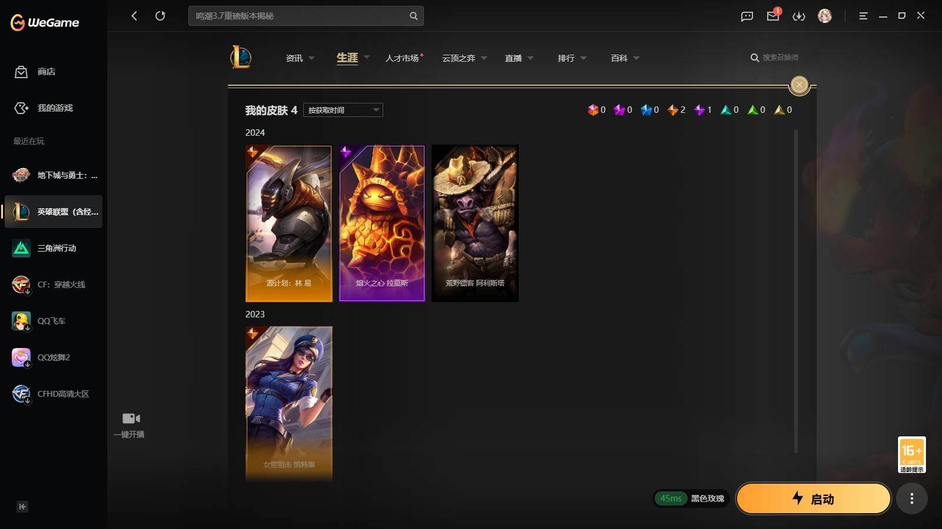Image resolution: width=942 pixels, height=529 pixels.
Task: Click the 搜索召唤师 summoner search field
Action: point(775,58)
